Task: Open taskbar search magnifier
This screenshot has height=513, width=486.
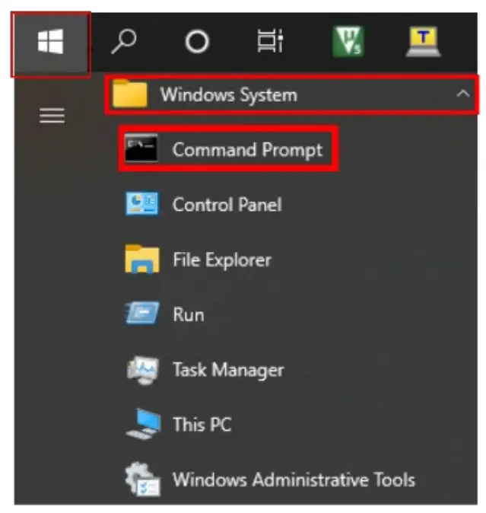Action: click(123, 42)
